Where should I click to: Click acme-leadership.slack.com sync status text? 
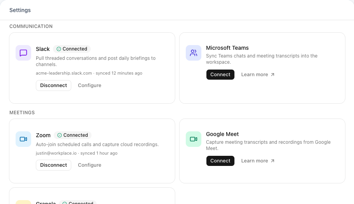tap(89, 73)
